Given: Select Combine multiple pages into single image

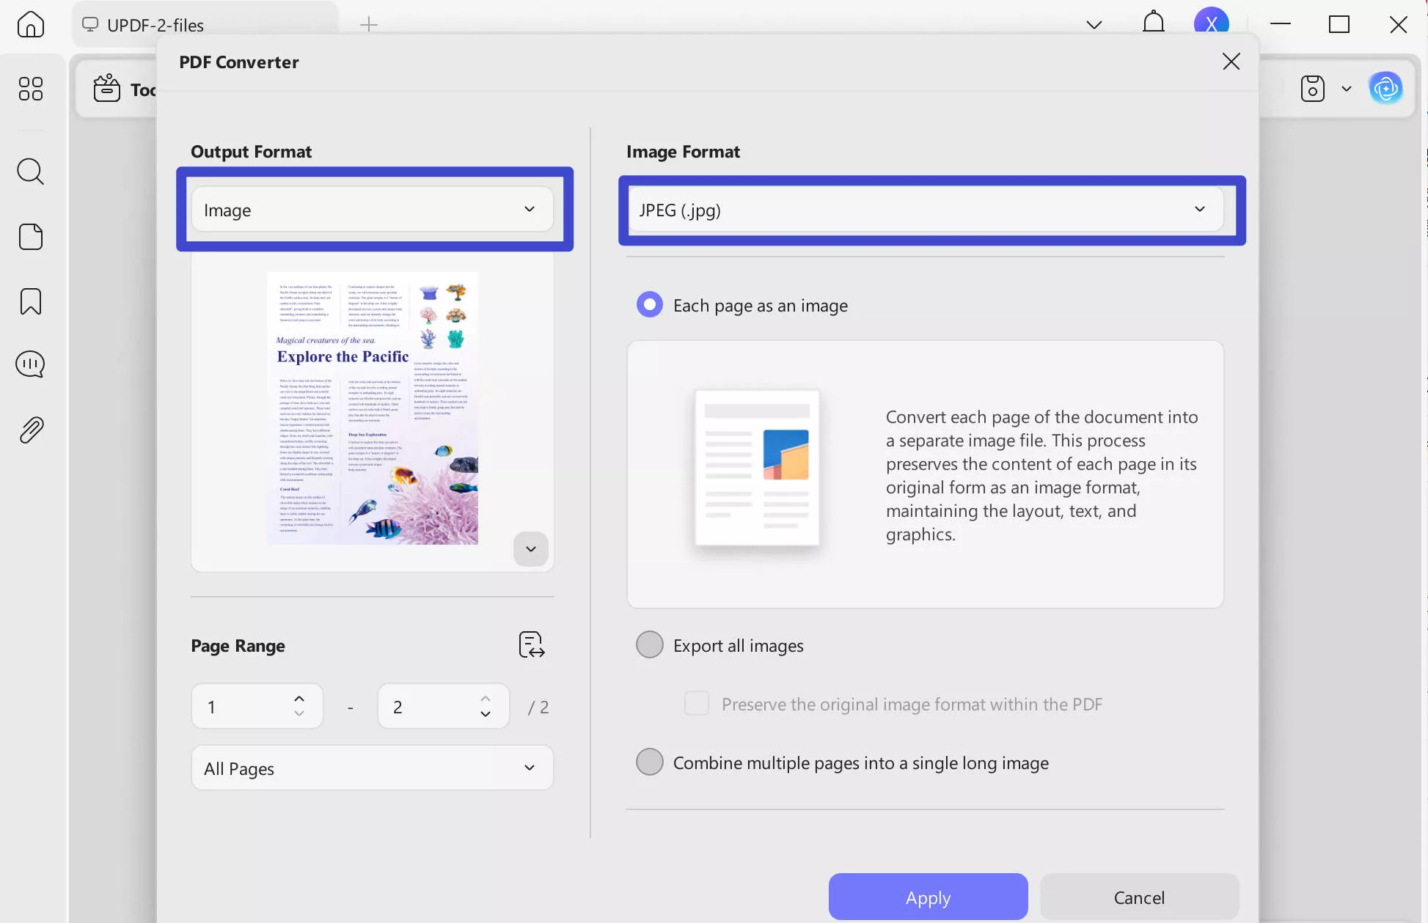Looking at the screenshot, I should click(x=650, y=762).
